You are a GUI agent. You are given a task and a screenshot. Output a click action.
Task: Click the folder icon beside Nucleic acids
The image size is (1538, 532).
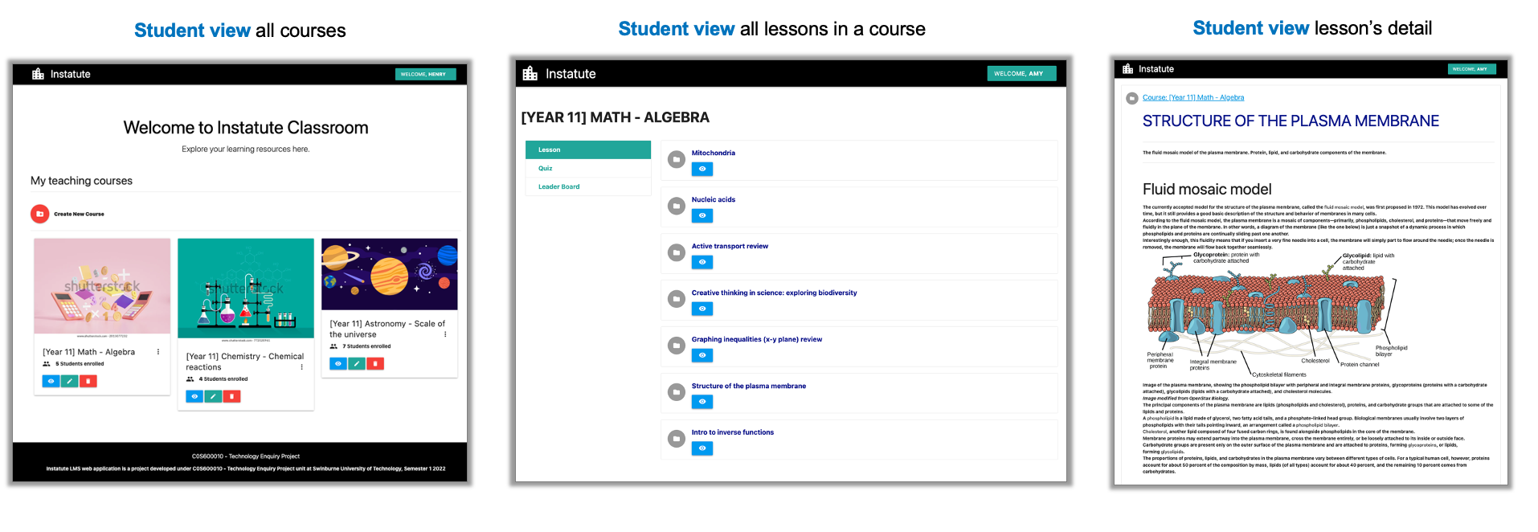tap(677, 206)
